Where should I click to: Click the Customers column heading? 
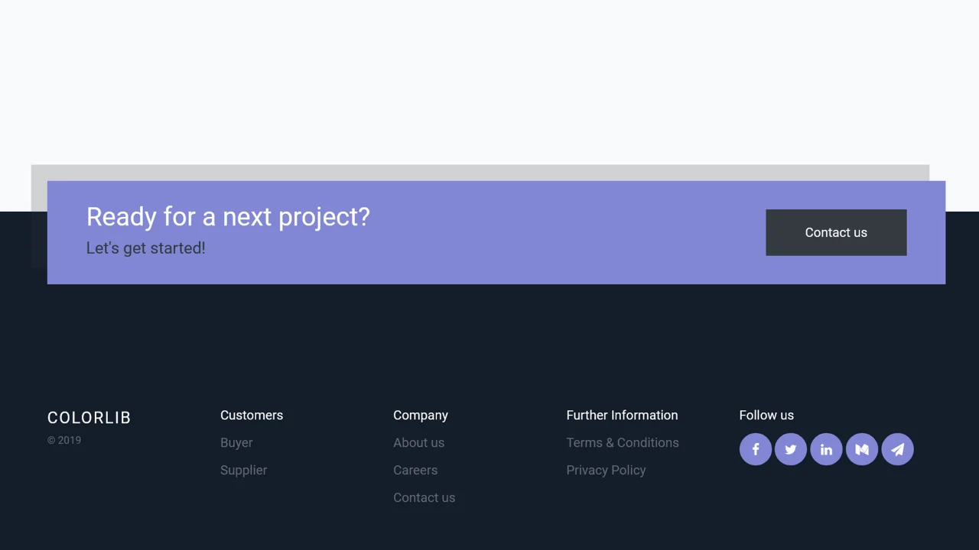pyautogui.click(x=252, y=415)
